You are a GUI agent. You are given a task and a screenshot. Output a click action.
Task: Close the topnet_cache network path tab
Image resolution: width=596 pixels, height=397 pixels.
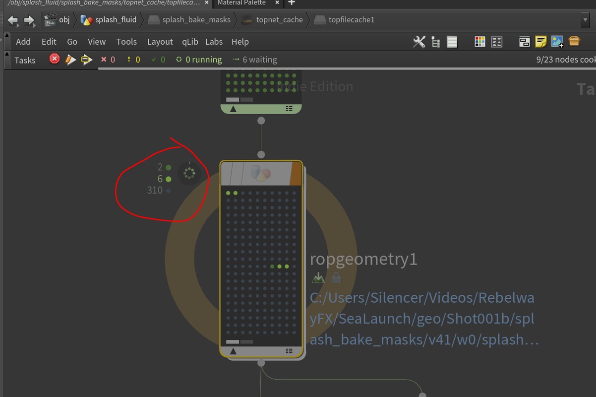pos(207,2)
